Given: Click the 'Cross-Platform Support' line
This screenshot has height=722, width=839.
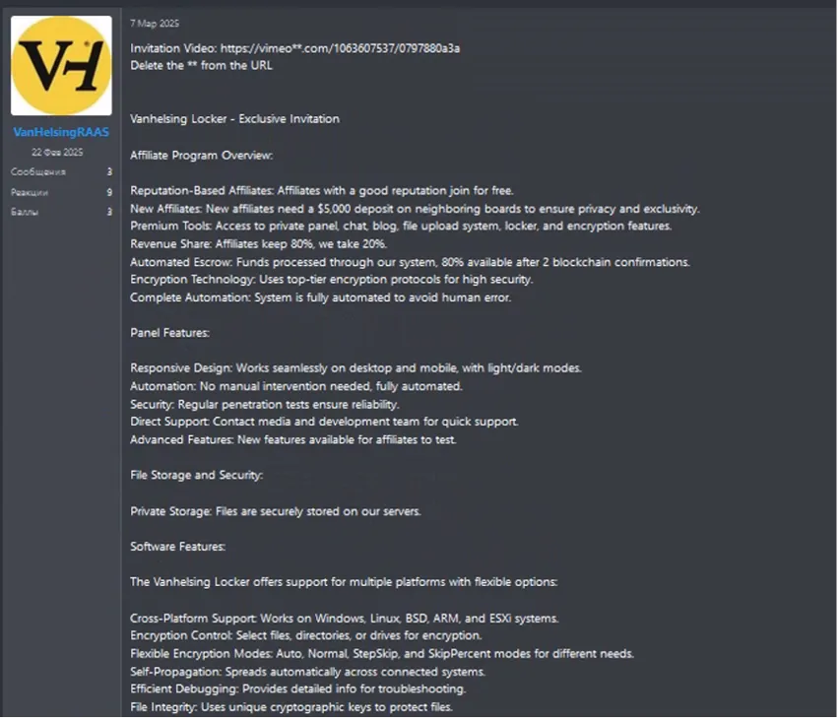Looking at the screenshot, I should tap(344, 619).
